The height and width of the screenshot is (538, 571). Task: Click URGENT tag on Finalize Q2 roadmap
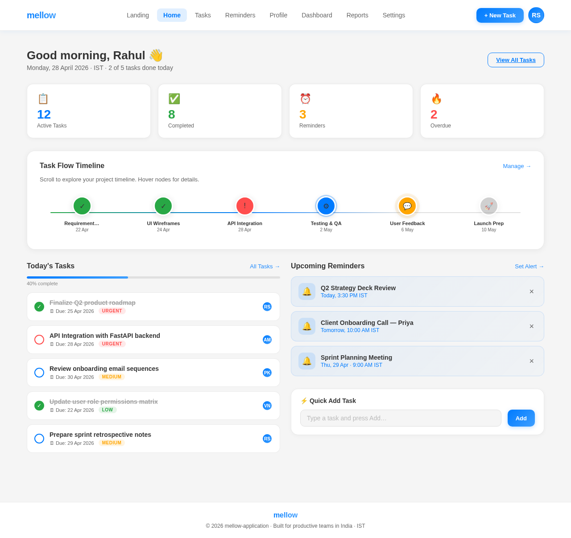[x=112, y=311]
